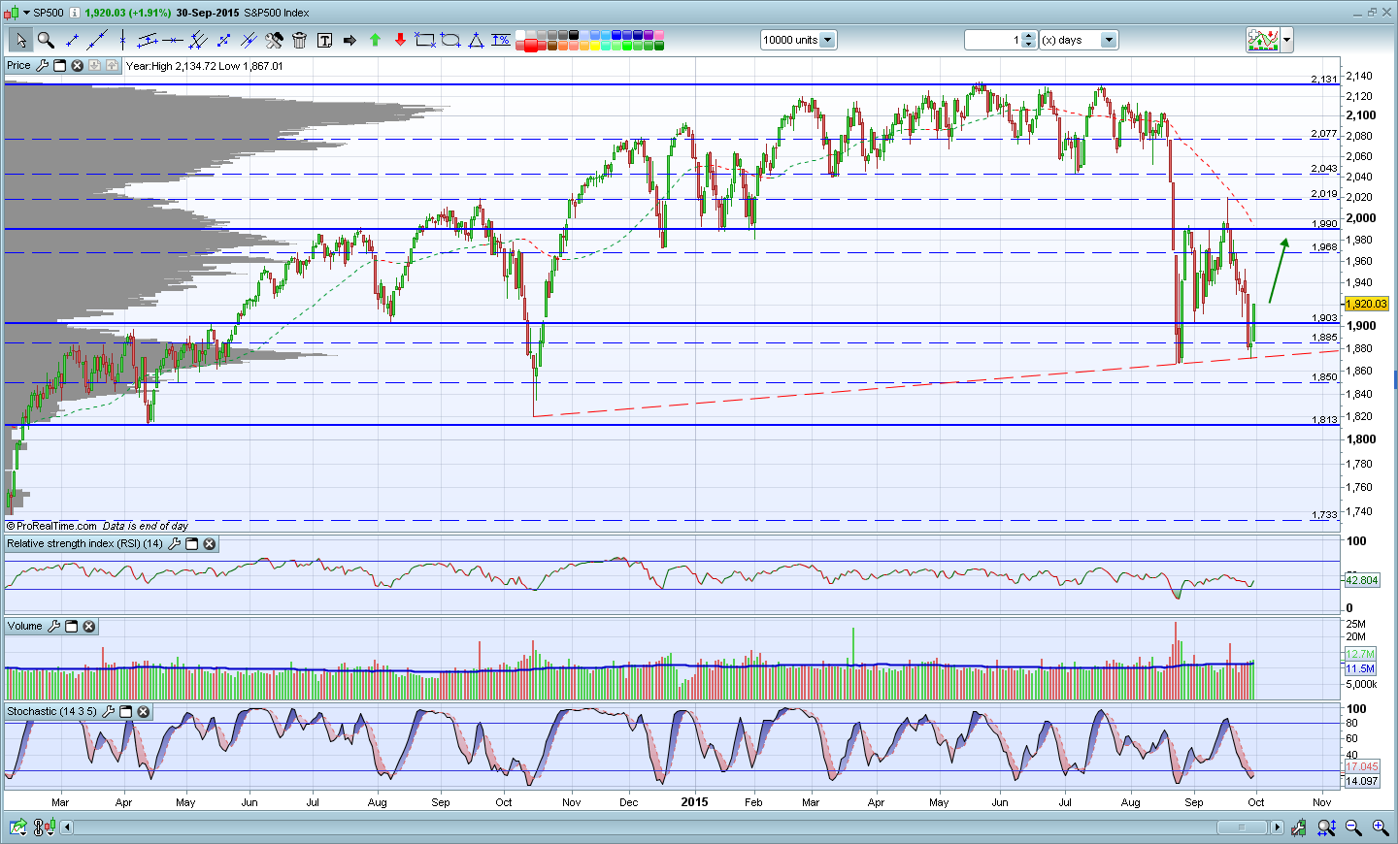This screenshot has height=844, width=1398.
Task: Click the Relative strength index (RSI) (14) label
Action: 84,544
